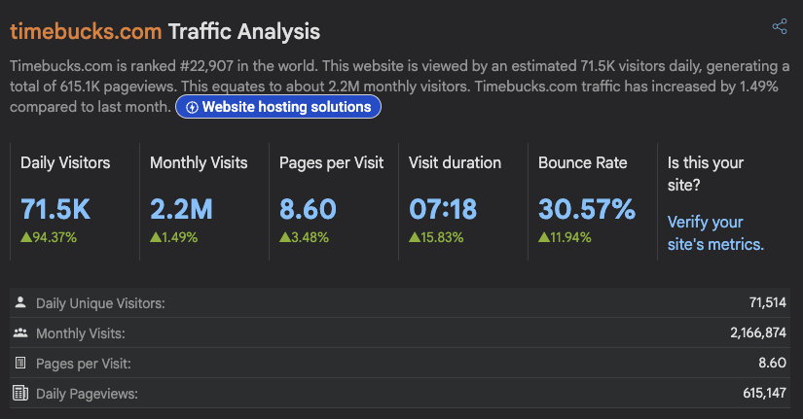Click the green up arrow beside 94.37%
803x419 pixels.
click(25, 237)
